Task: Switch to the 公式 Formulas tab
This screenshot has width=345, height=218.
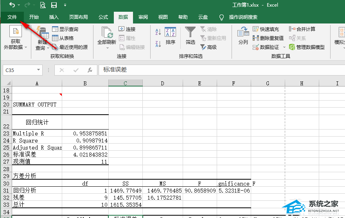Action: (x=103, y=17)
